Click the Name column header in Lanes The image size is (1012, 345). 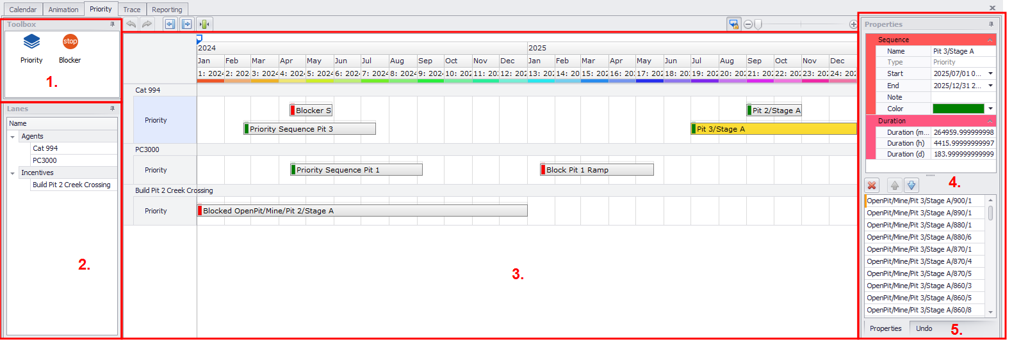click(x=62, y=123)
